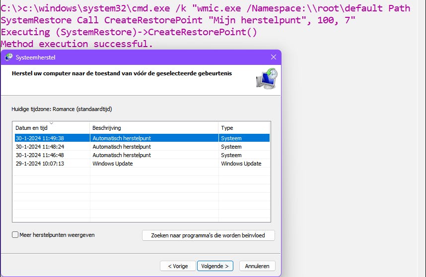Click 'Zoeken naar programma's die worden beïnvloed'
The height and width of the screenshot is (277, 426).
(x=208, y=236)
